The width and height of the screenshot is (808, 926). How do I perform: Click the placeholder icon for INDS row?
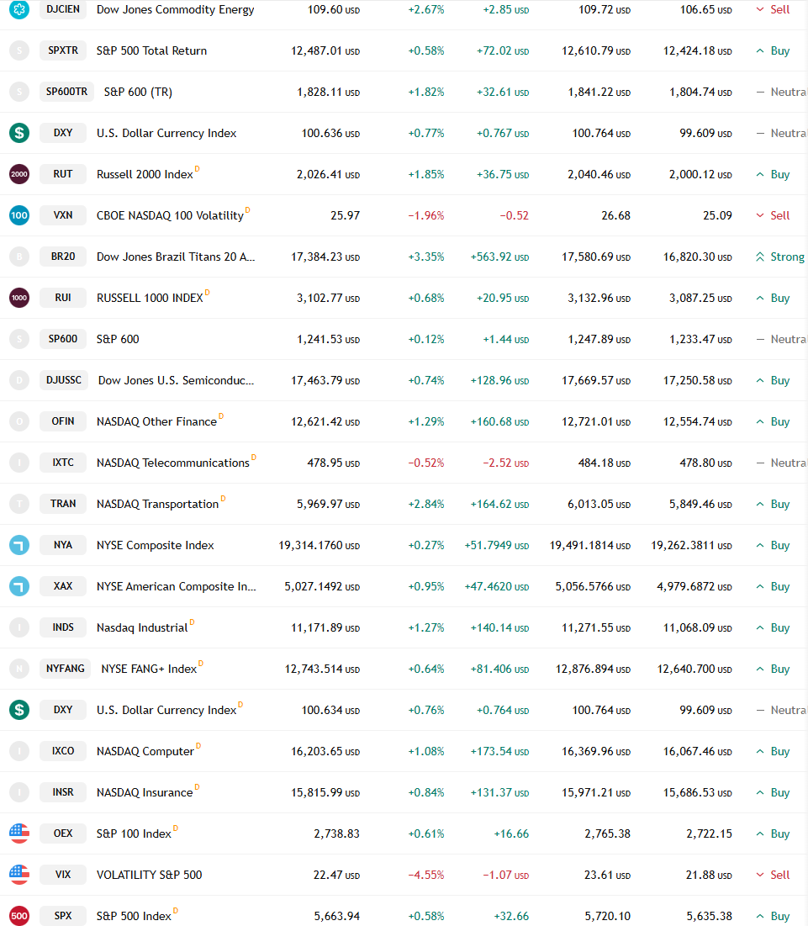point(19,627)
